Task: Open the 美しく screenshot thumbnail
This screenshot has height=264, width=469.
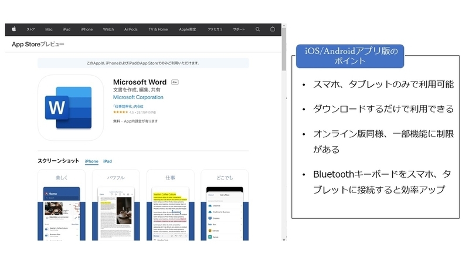Action: coord(62,205)
